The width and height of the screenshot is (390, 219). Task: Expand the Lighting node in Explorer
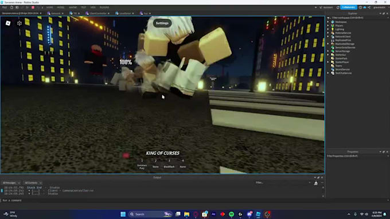click(x=328, y=29)
